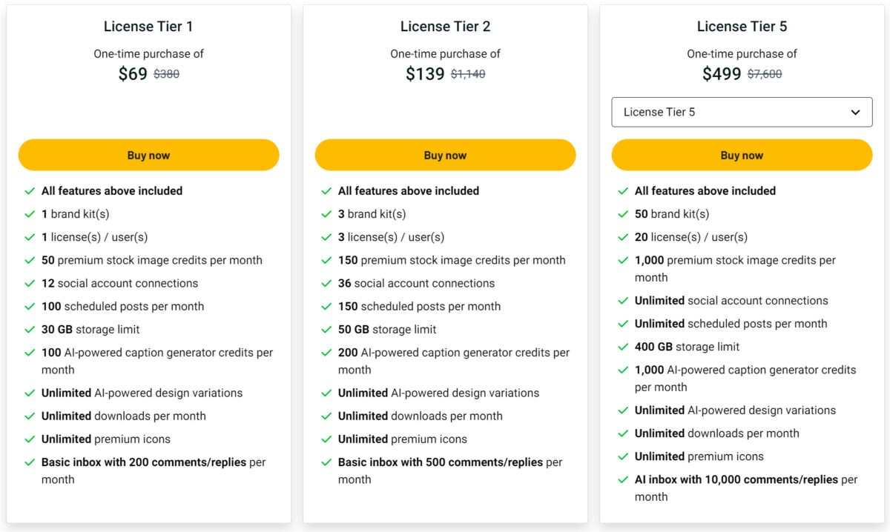Click the 'License Tier 1' heading

click(x=148, y=26)
